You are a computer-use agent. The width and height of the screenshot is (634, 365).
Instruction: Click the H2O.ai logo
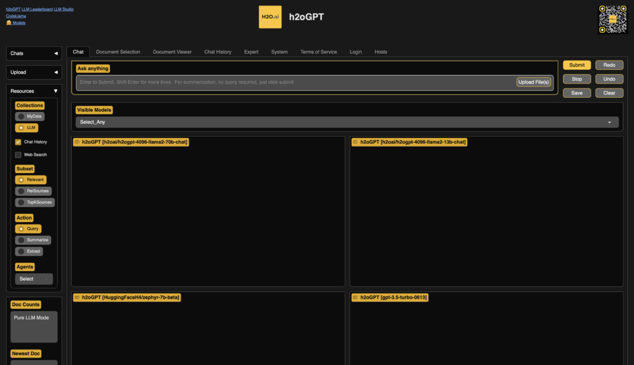(x=270, y=17)
